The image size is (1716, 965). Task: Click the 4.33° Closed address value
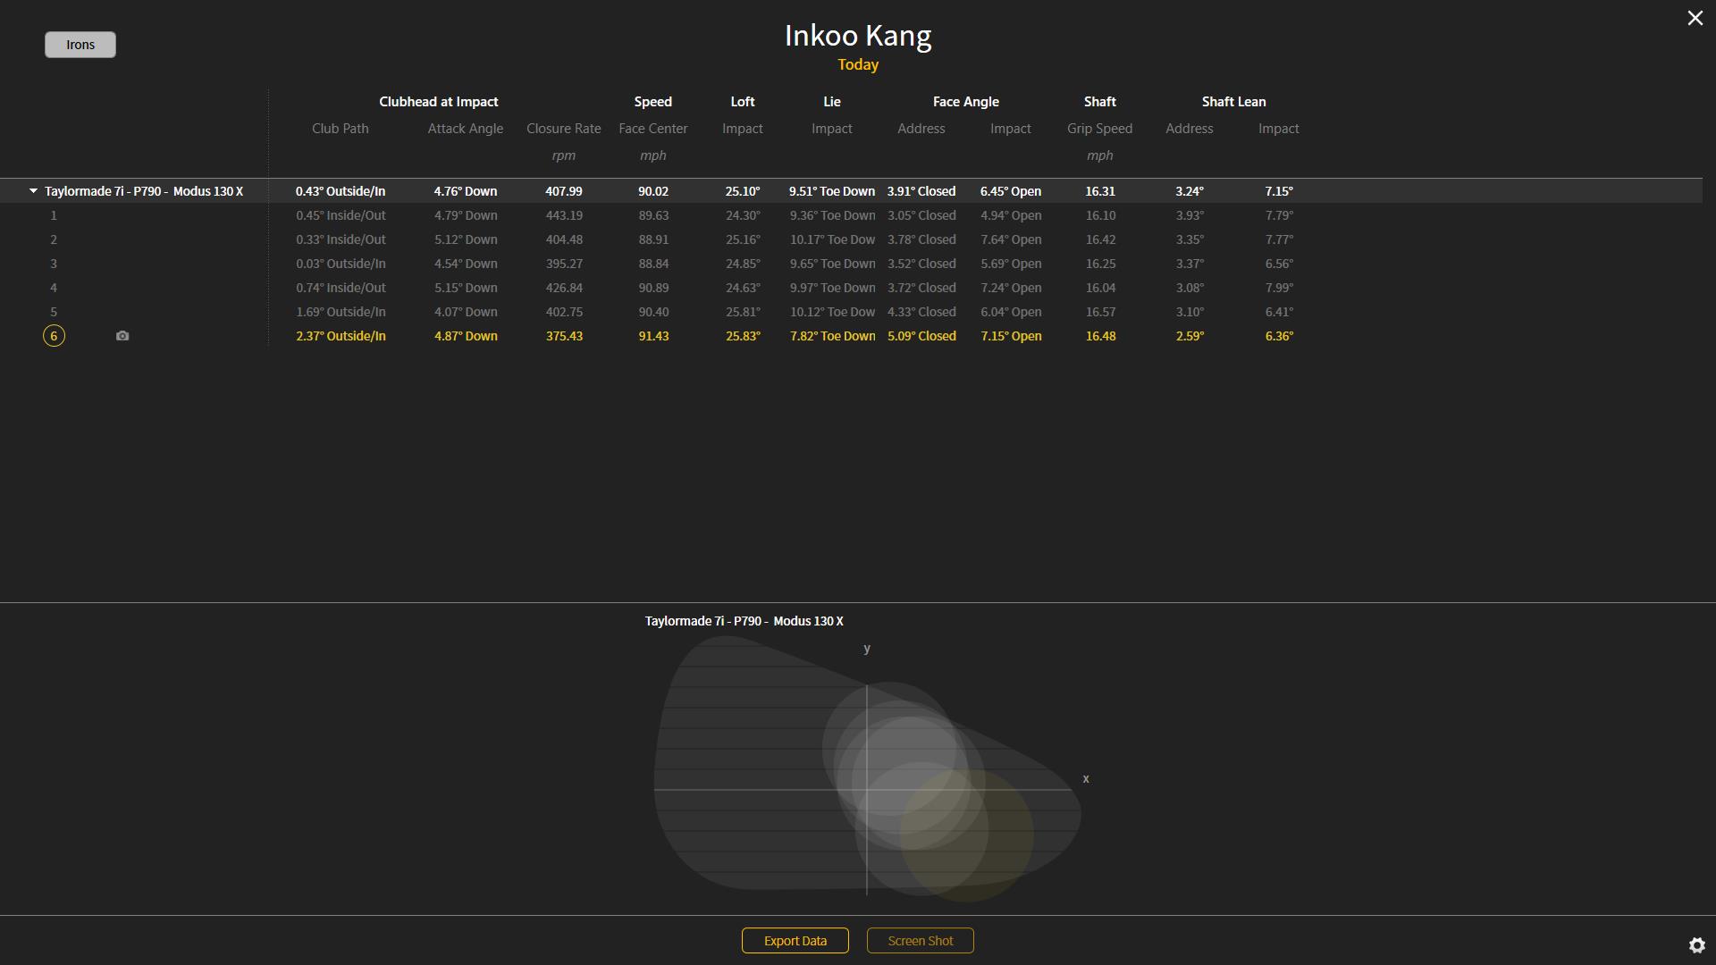921,312
